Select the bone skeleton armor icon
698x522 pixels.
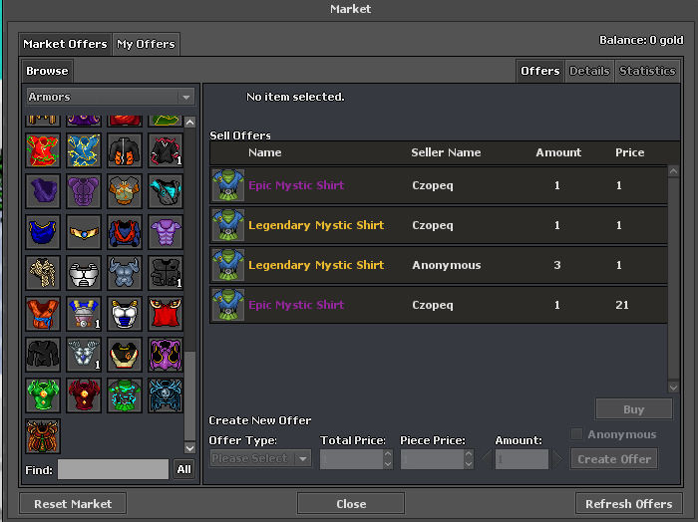(x=43, y=272)
